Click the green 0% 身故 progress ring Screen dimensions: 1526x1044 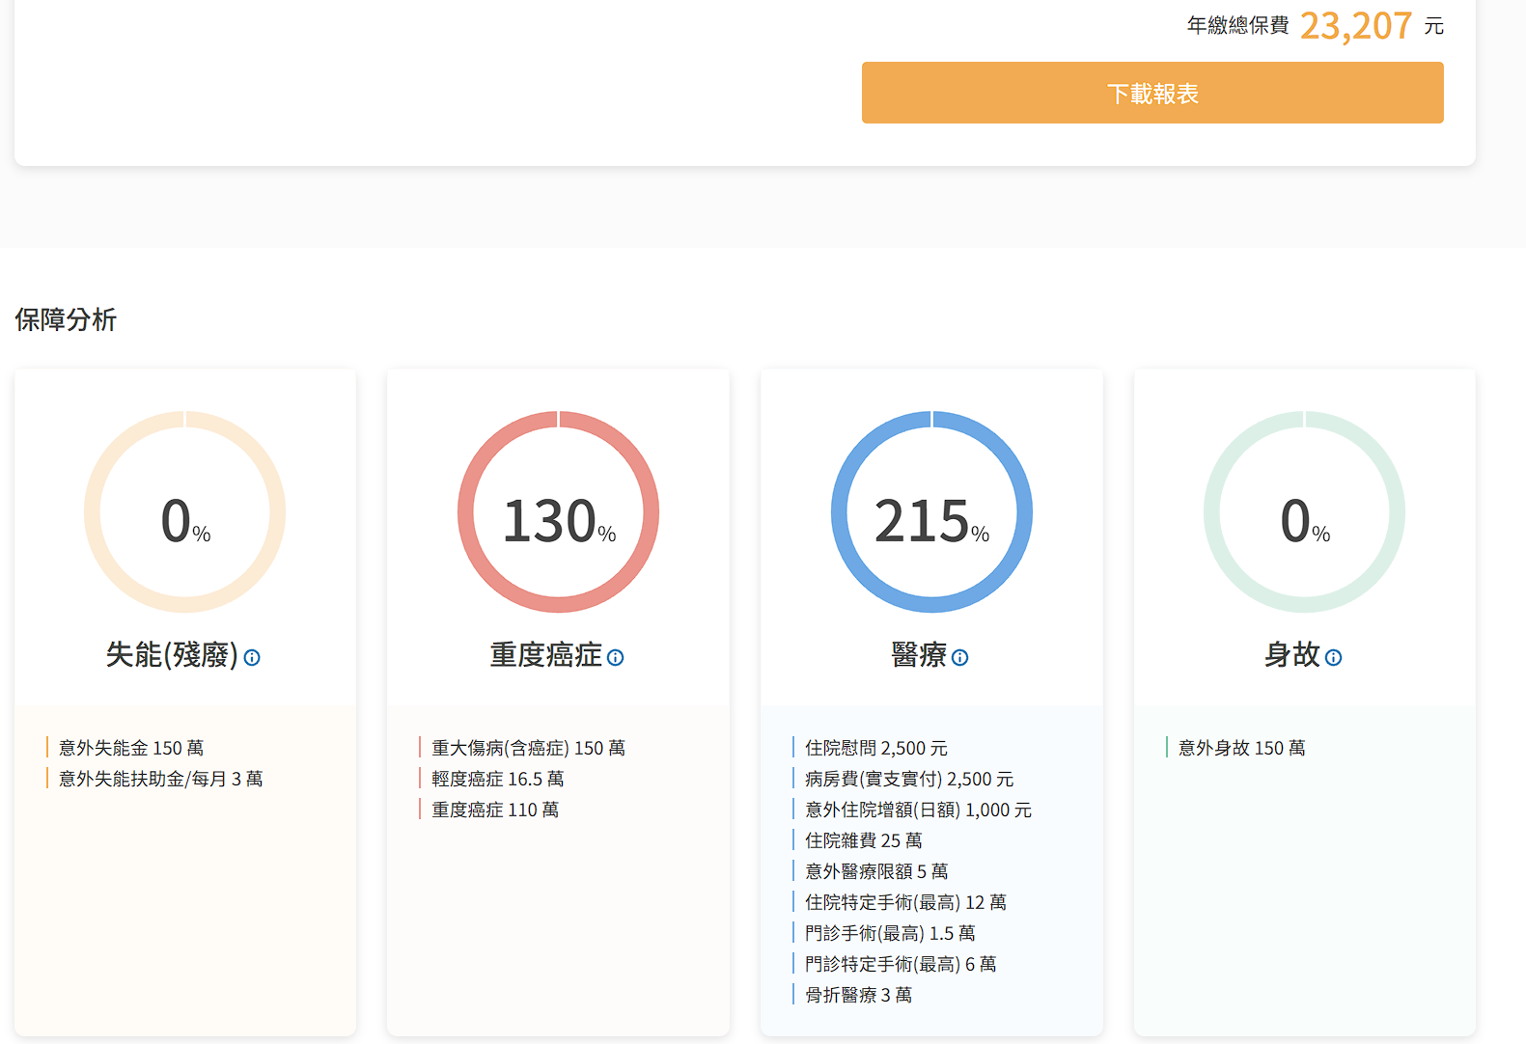pyautogui.click(x=1304, y=512)
